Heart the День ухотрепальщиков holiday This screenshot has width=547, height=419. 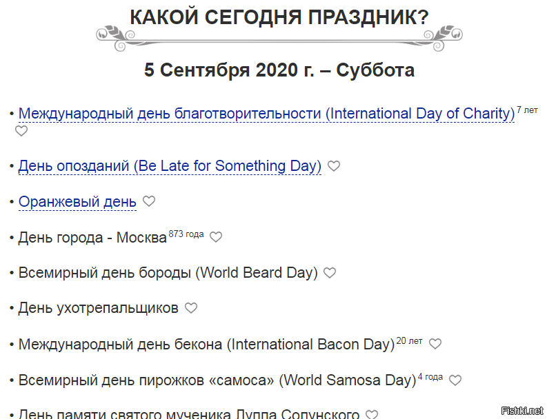coord(191,308)
